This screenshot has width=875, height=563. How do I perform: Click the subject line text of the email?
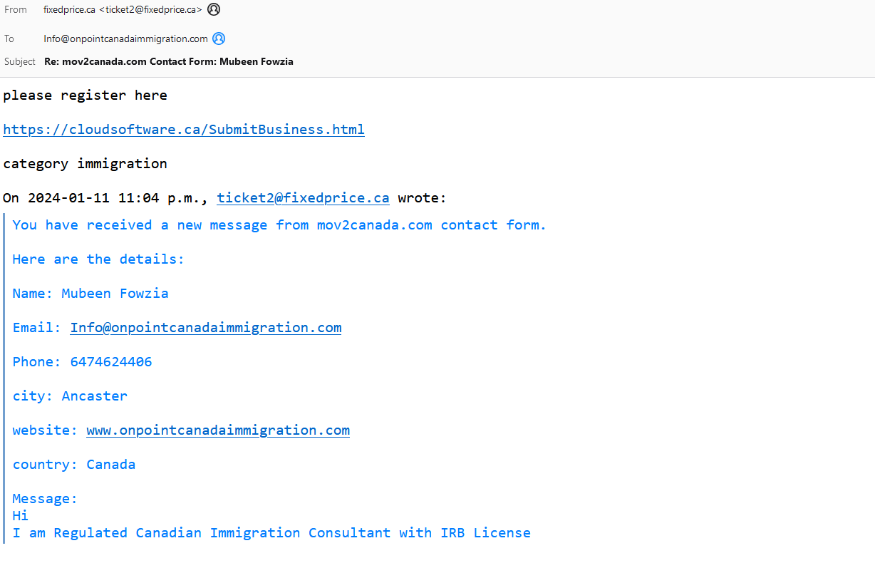[x=169, y=61]
